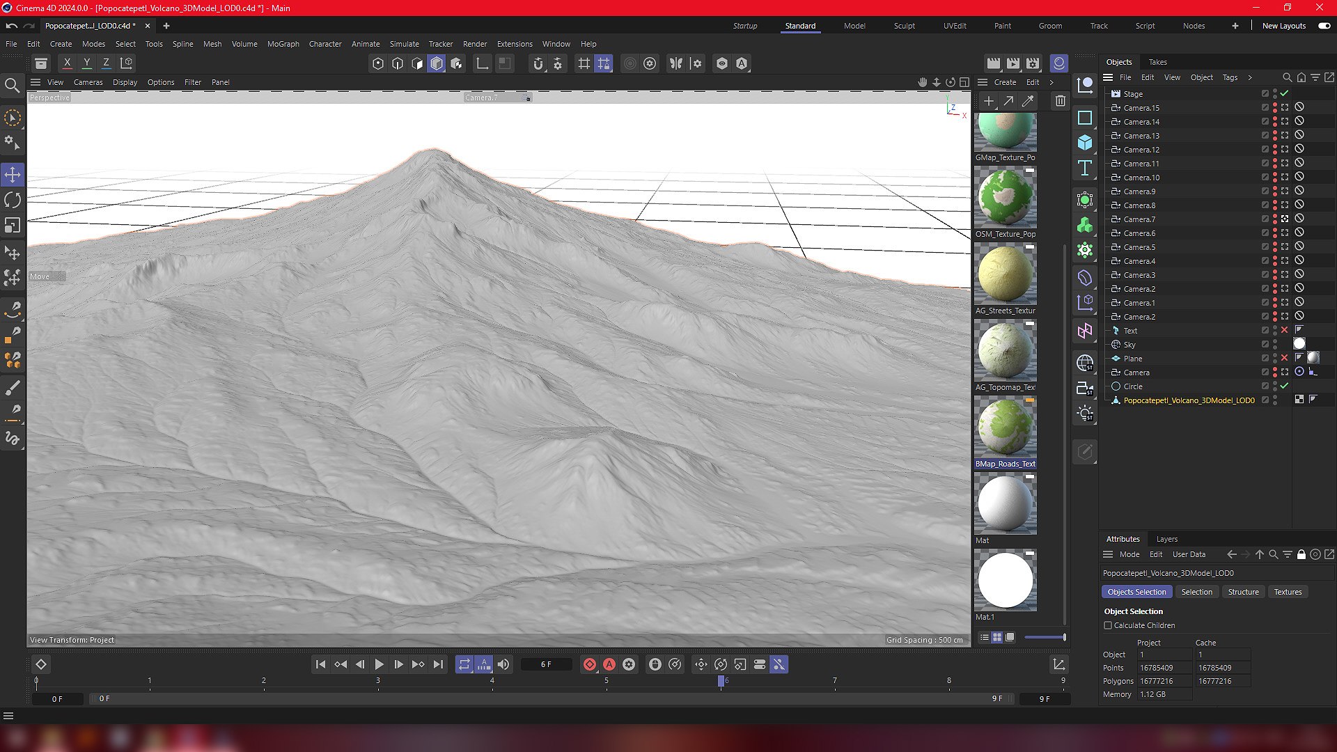This screenshot has height=752, width=1337.
Task: Open the Object Manager hamburger menu
Action: coord(1108,77)
